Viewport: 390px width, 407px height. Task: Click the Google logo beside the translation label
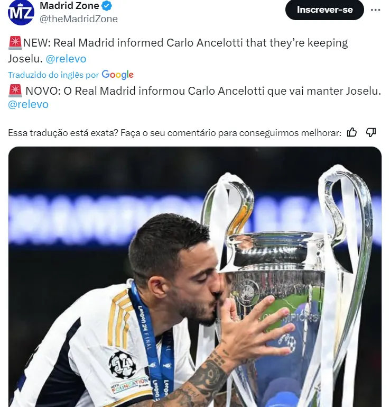point(118,75)
